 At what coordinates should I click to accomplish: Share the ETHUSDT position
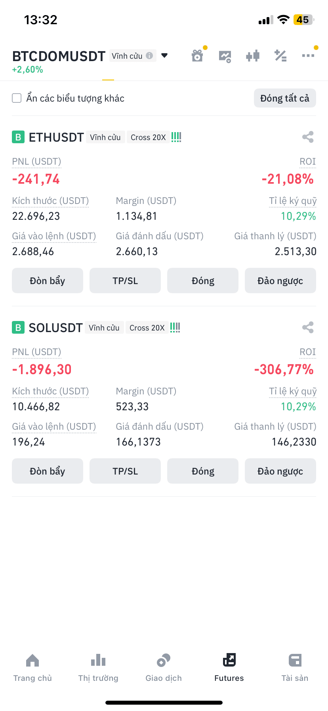(308, 137)
